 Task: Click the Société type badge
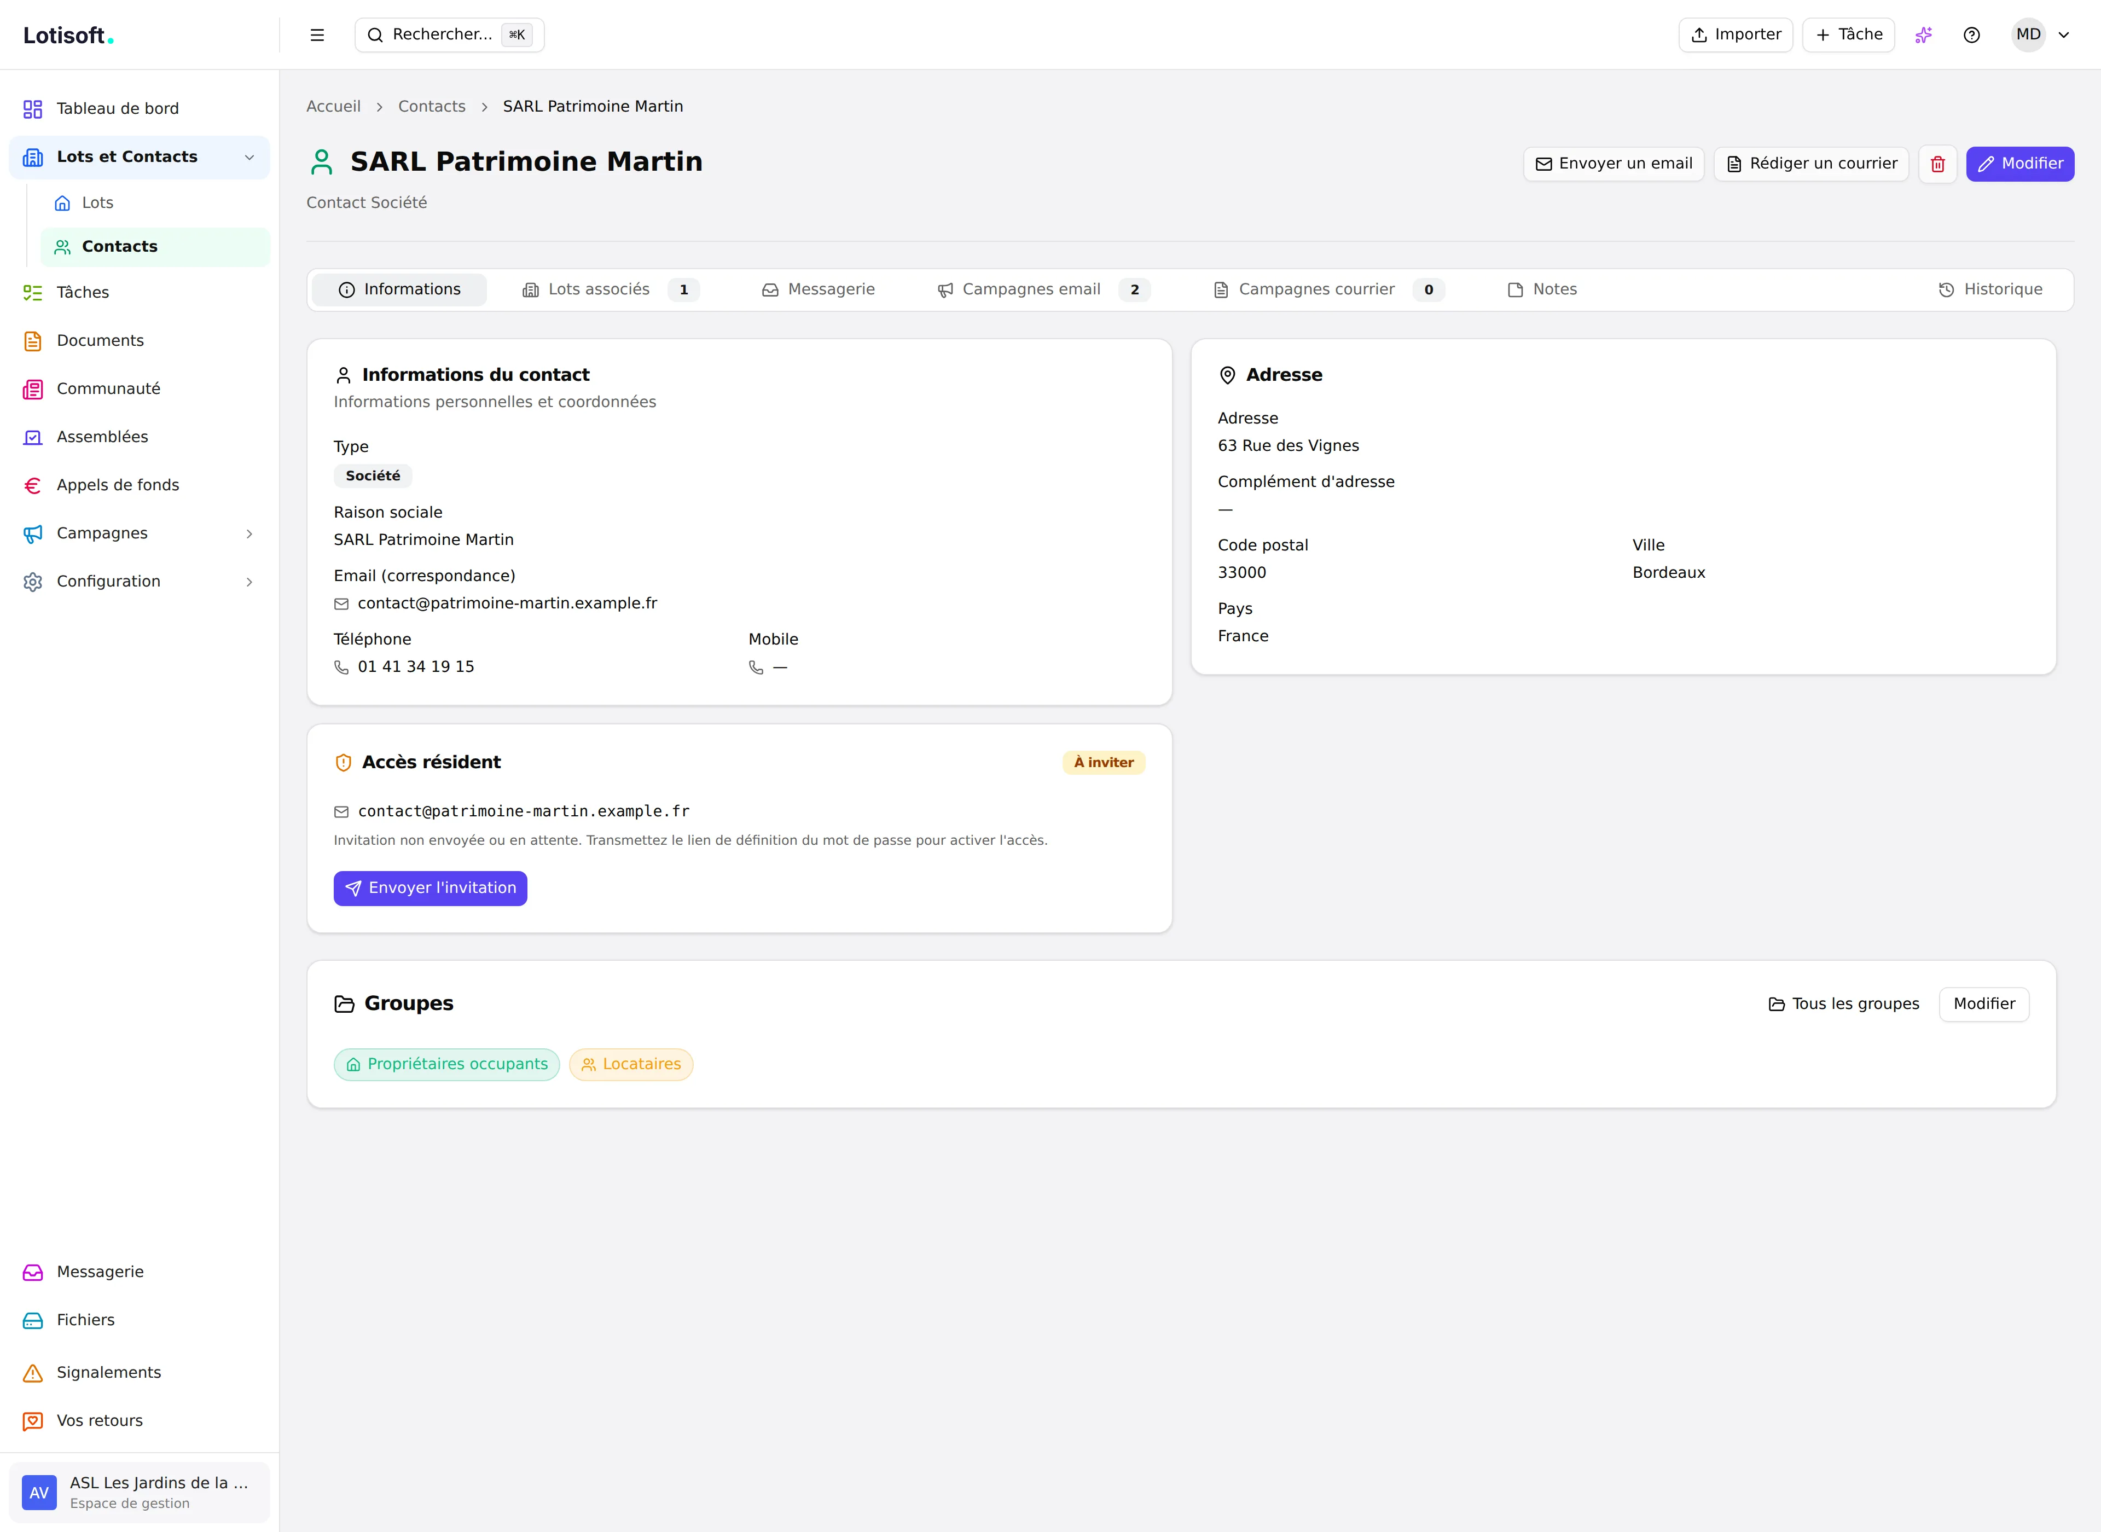pyautogui.click(x=373, y=477)
